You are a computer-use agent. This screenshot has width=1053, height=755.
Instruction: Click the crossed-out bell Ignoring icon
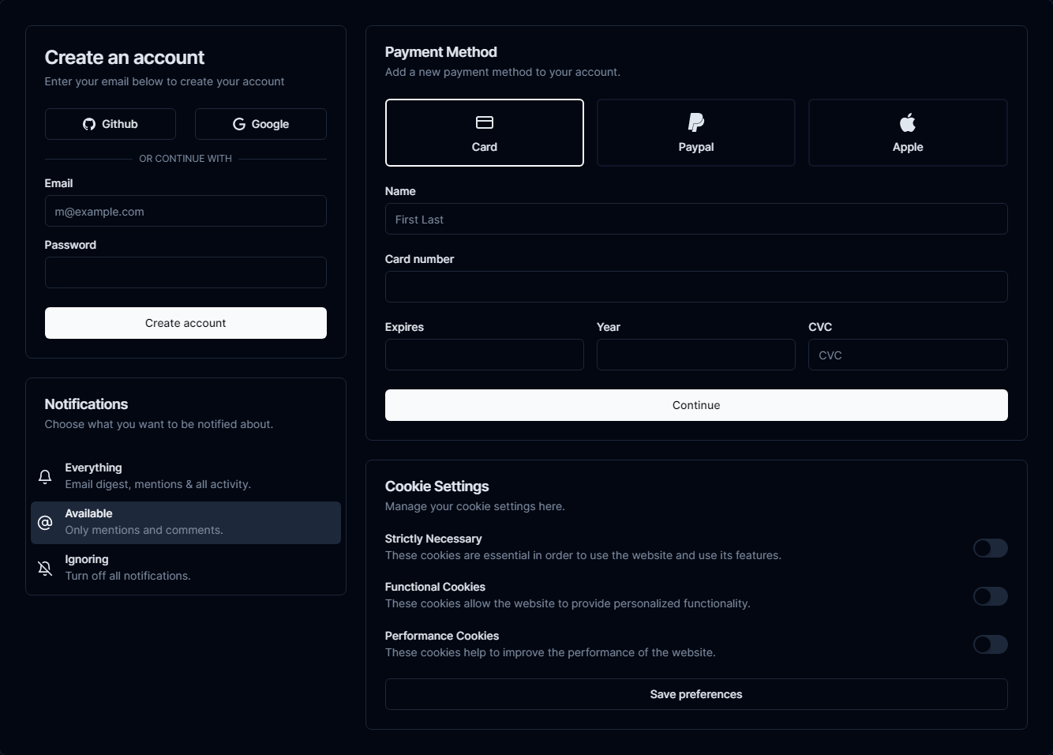[x=45, y=568]
